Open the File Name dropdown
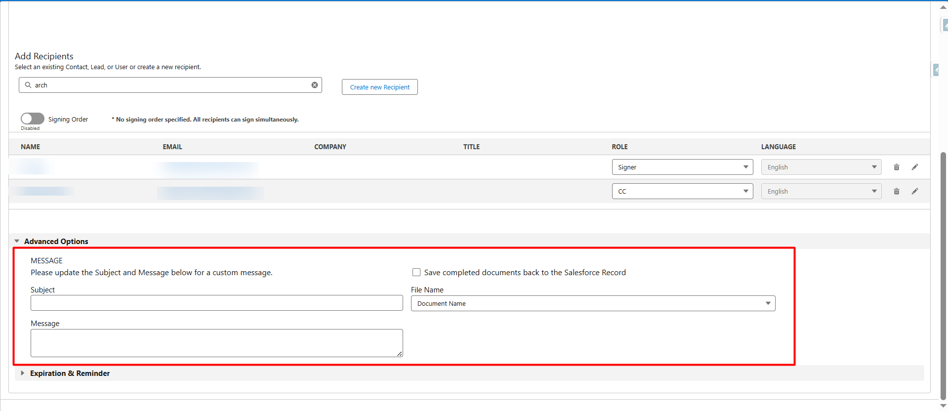The height and width of the screenshot is (411, 948). [593, 303]
